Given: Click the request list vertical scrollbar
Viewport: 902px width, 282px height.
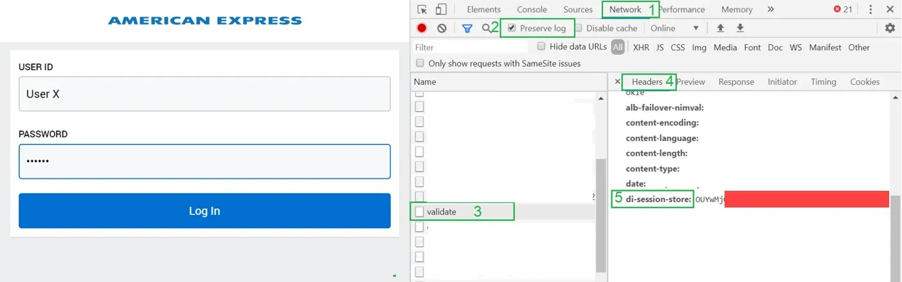Looking at the screenshot, I should [x=600, y=214].
